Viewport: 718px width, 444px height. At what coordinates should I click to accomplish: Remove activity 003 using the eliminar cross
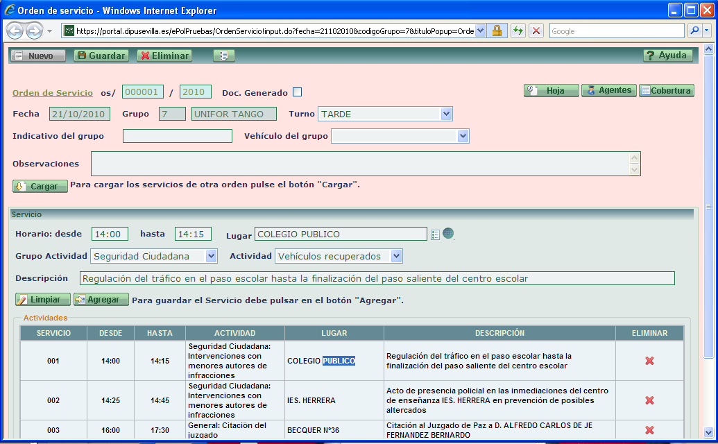point(649,429)
